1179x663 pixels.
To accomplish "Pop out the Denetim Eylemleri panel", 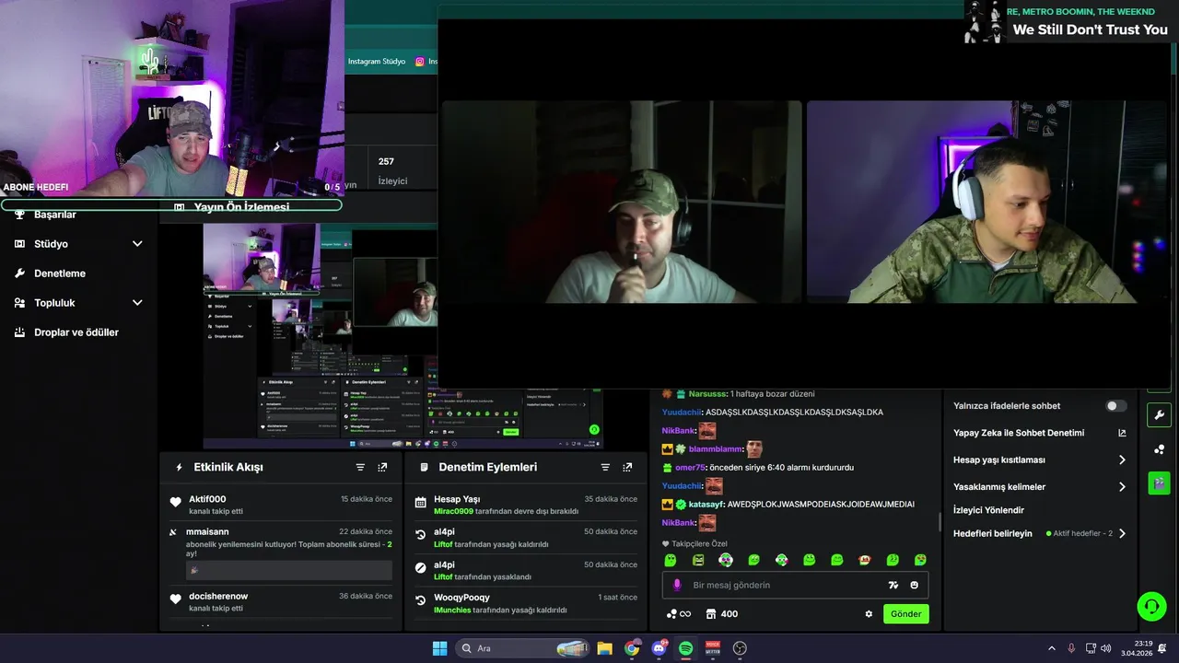I will pos(627,468).
